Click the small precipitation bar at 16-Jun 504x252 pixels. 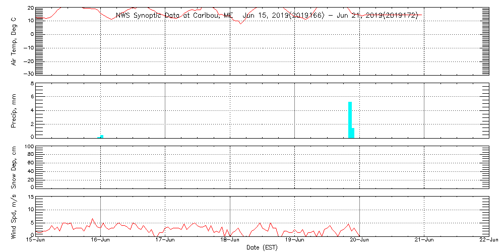[102, 136]
